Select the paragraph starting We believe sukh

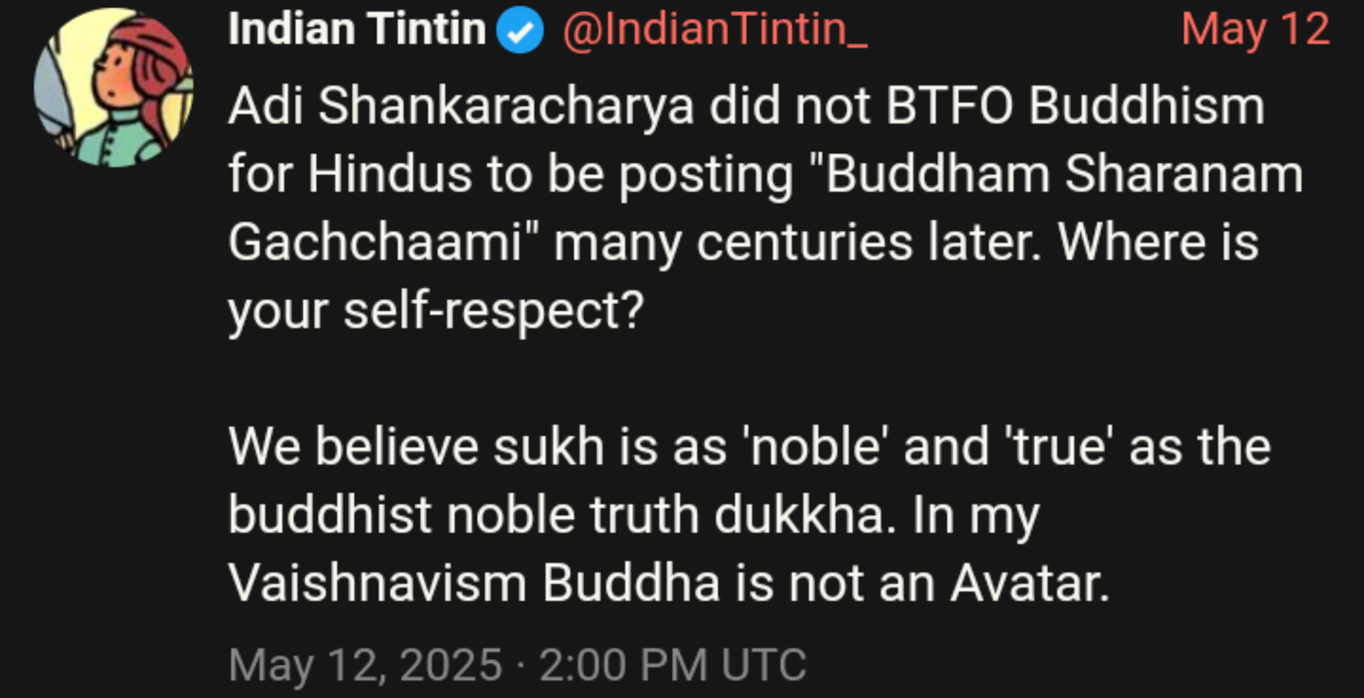coord(750,514)
